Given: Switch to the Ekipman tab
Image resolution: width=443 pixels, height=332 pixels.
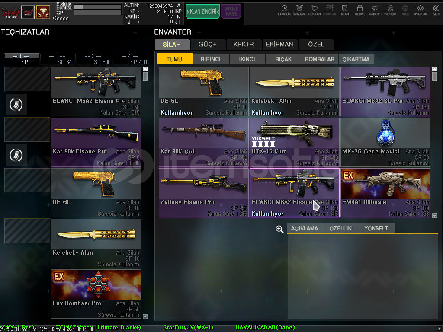Looking at the screenshot, I should tap(279, 45).
